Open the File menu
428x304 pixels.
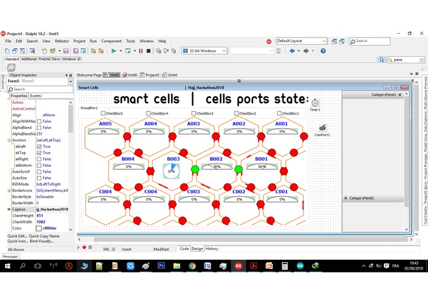(8, 41)
